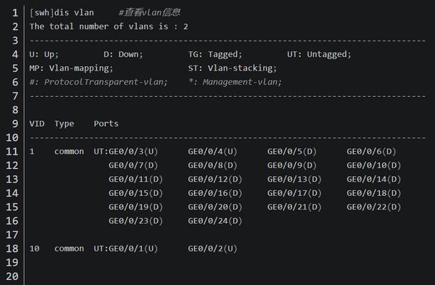Click the 'TG: Tagged;' legend text
Image resolution: width=435 pixels, height=285 pixels.
pyautogui.click(x=215, y=54)
